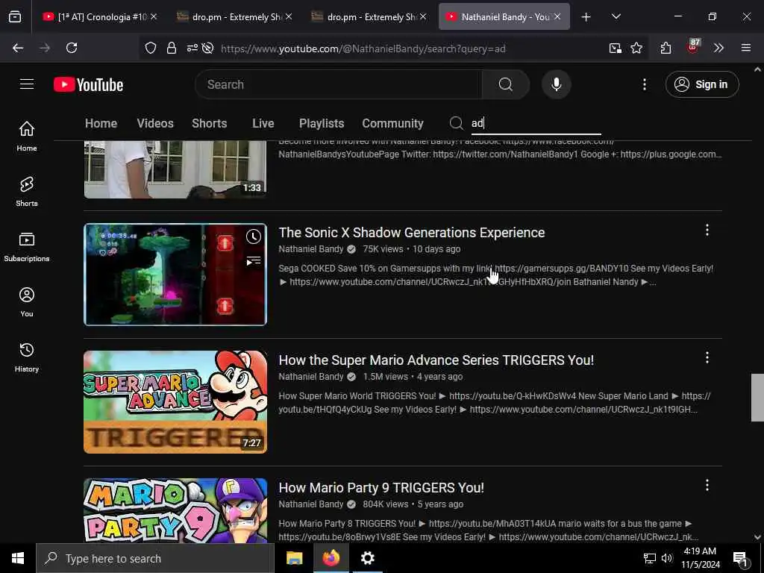
Task: Focus the channel search field containing ad
Action: pos(536,123)
